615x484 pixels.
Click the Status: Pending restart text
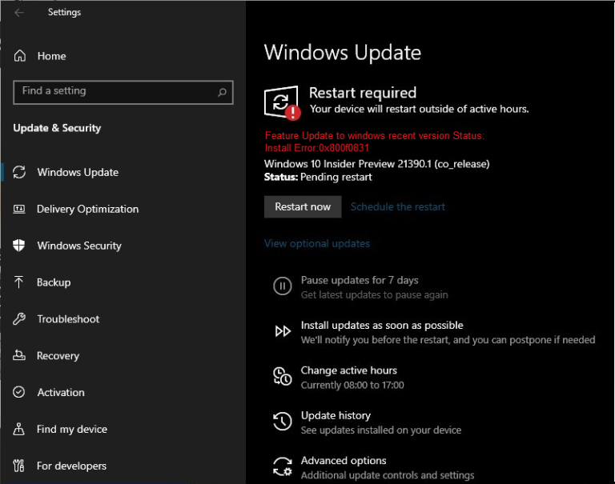(318, 177)
